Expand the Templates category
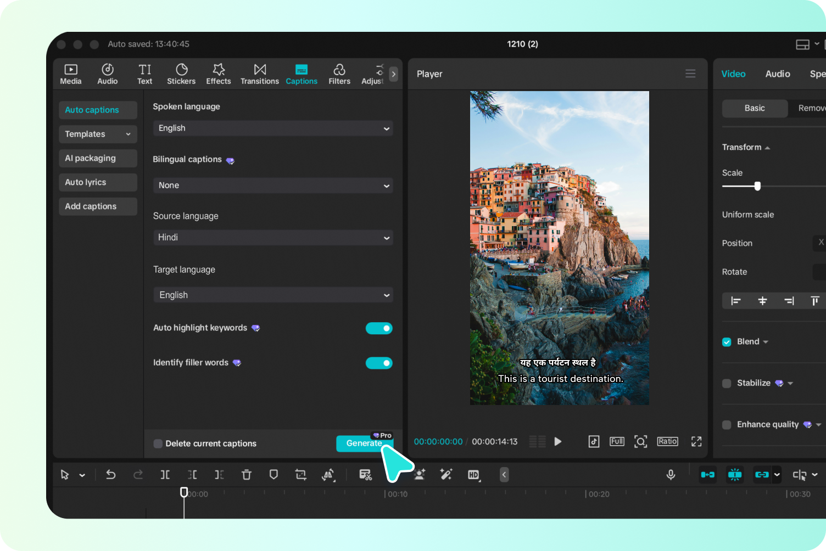The width and height of the screenshot is (826, 551). [x=98, y=134]
